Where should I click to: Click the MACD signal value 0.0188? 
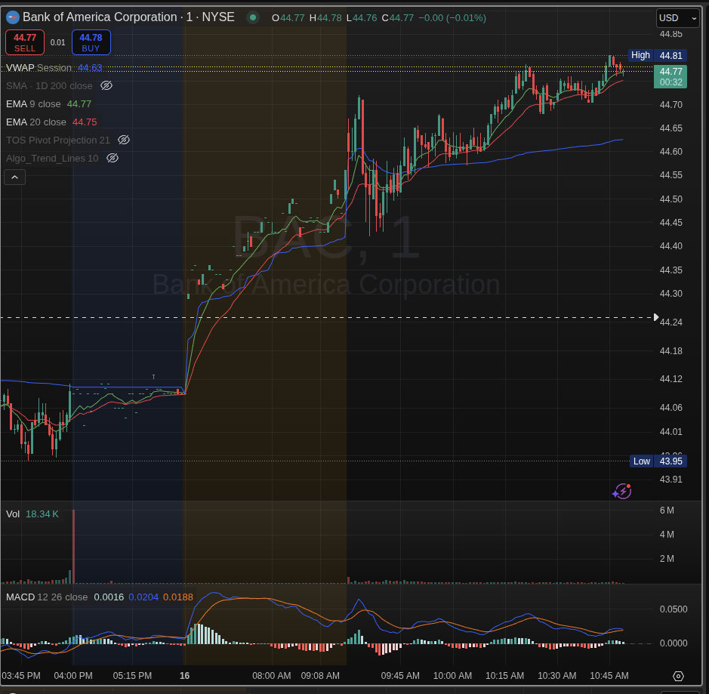178,597
